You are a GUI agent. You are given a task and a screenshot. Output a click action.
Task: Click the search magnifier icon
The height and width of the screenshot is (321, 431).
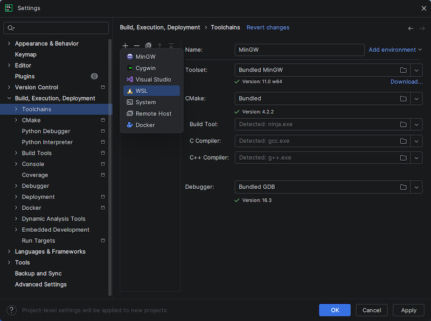coord(11,28)
